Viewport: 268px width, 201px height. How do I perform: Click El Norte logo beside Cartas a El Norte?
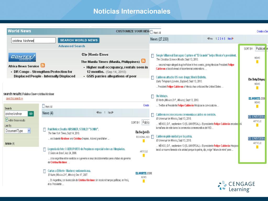coord(144,173)
